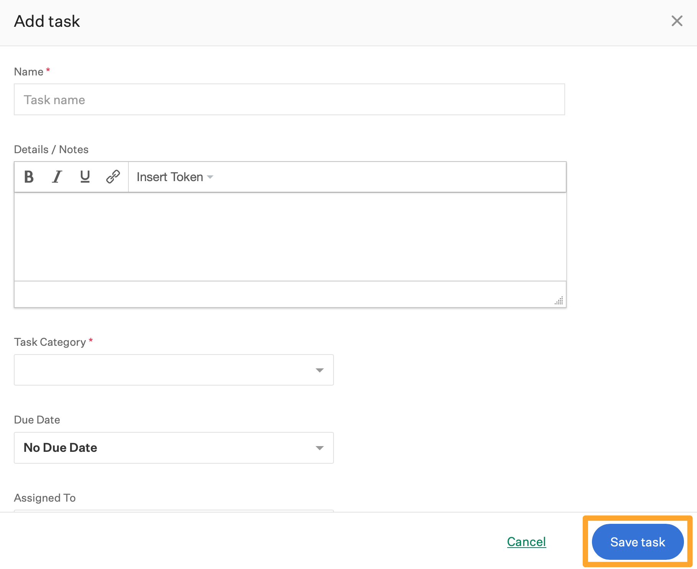697x569 pixels.
Task: Close the Add task dialog
Action: pyautogui.click(x=677, y=21)
